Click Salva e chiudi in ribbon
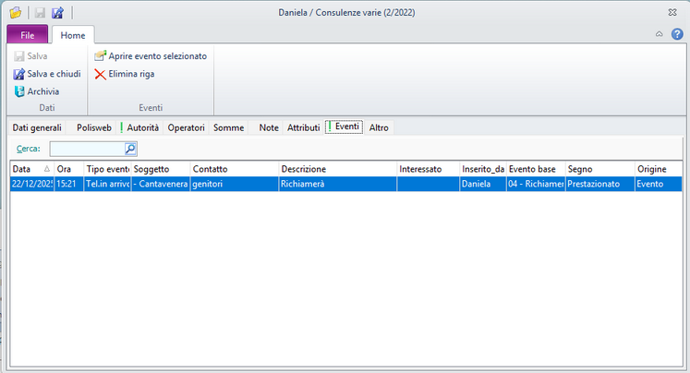The width and height of the screenshot is (690, 373). coord(47,74)
